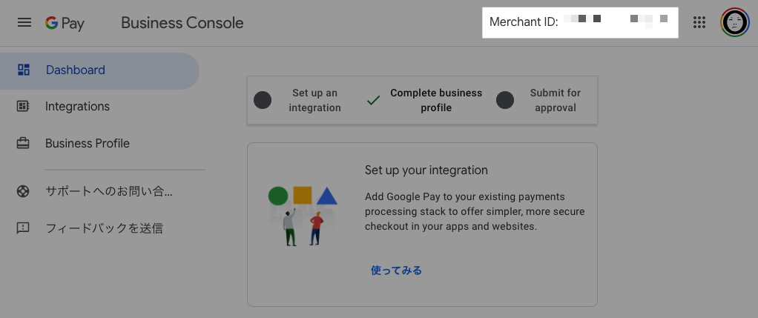Click the Set up your integration heading
Screen dimensions: 758x318
click(x=426, y=170)
